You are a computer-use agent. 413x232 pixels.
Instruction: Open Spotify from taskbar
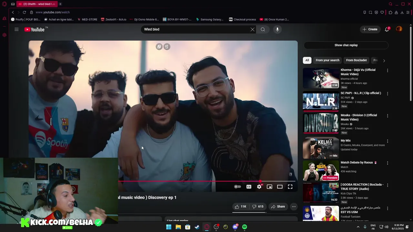(245, 227)
